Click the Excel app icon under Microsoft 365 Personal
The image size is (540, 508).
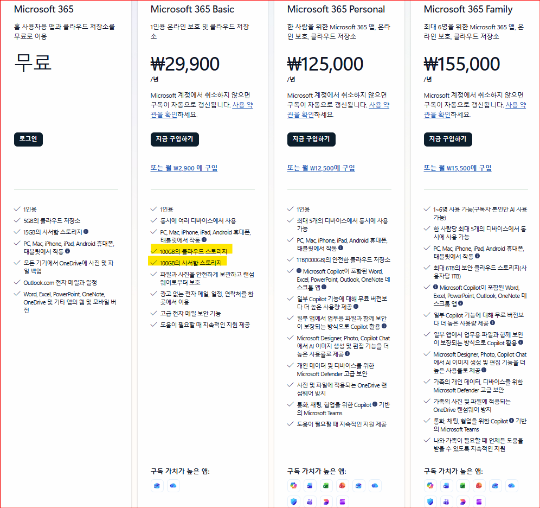point(326,486)
